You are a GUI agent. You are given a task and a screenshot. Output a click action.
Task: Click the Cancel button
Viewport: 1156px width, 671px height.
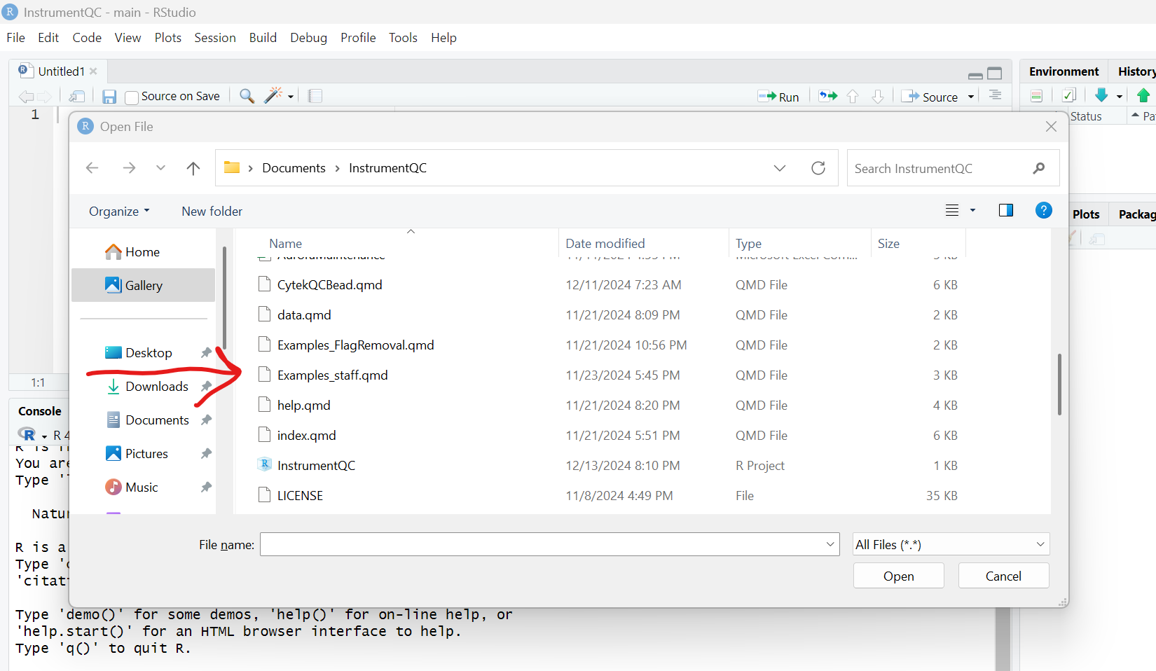point(1003,576)
